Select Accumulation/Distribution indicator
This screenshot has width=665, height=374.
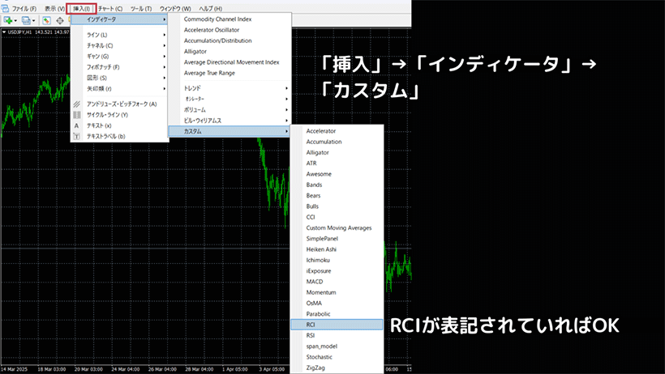point(230,40)
